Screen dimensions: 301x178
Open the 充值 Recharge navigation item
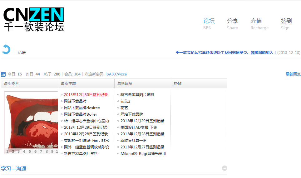click(x=259, y=24)
